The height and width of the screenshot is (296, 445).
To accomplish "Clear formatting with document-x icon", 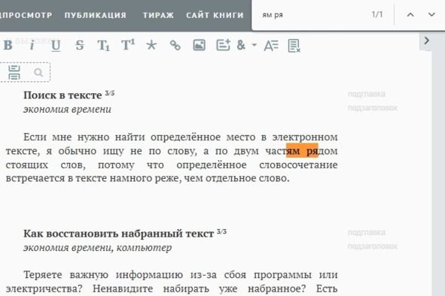I will point(294,46).
